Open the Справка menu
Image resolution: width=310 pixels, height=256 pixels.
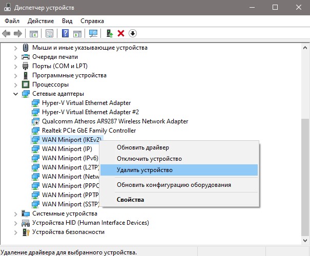92,21
